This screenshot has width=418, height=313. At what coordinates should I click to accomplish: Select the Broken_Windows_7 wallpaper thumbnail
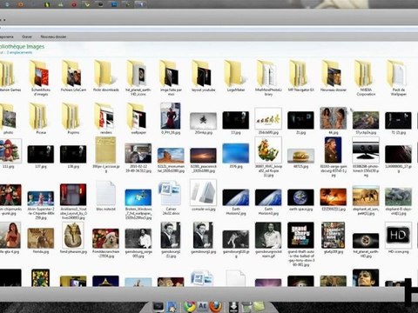click(x=138, y=197)
